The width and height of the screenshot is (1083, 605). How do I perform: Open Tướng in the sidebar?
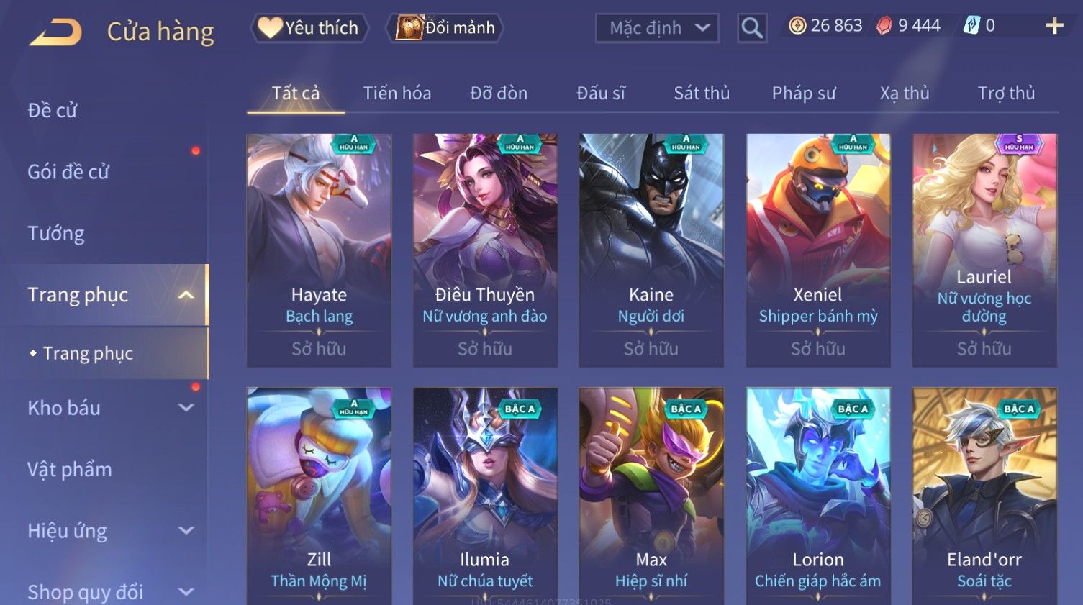pos(56,234)
